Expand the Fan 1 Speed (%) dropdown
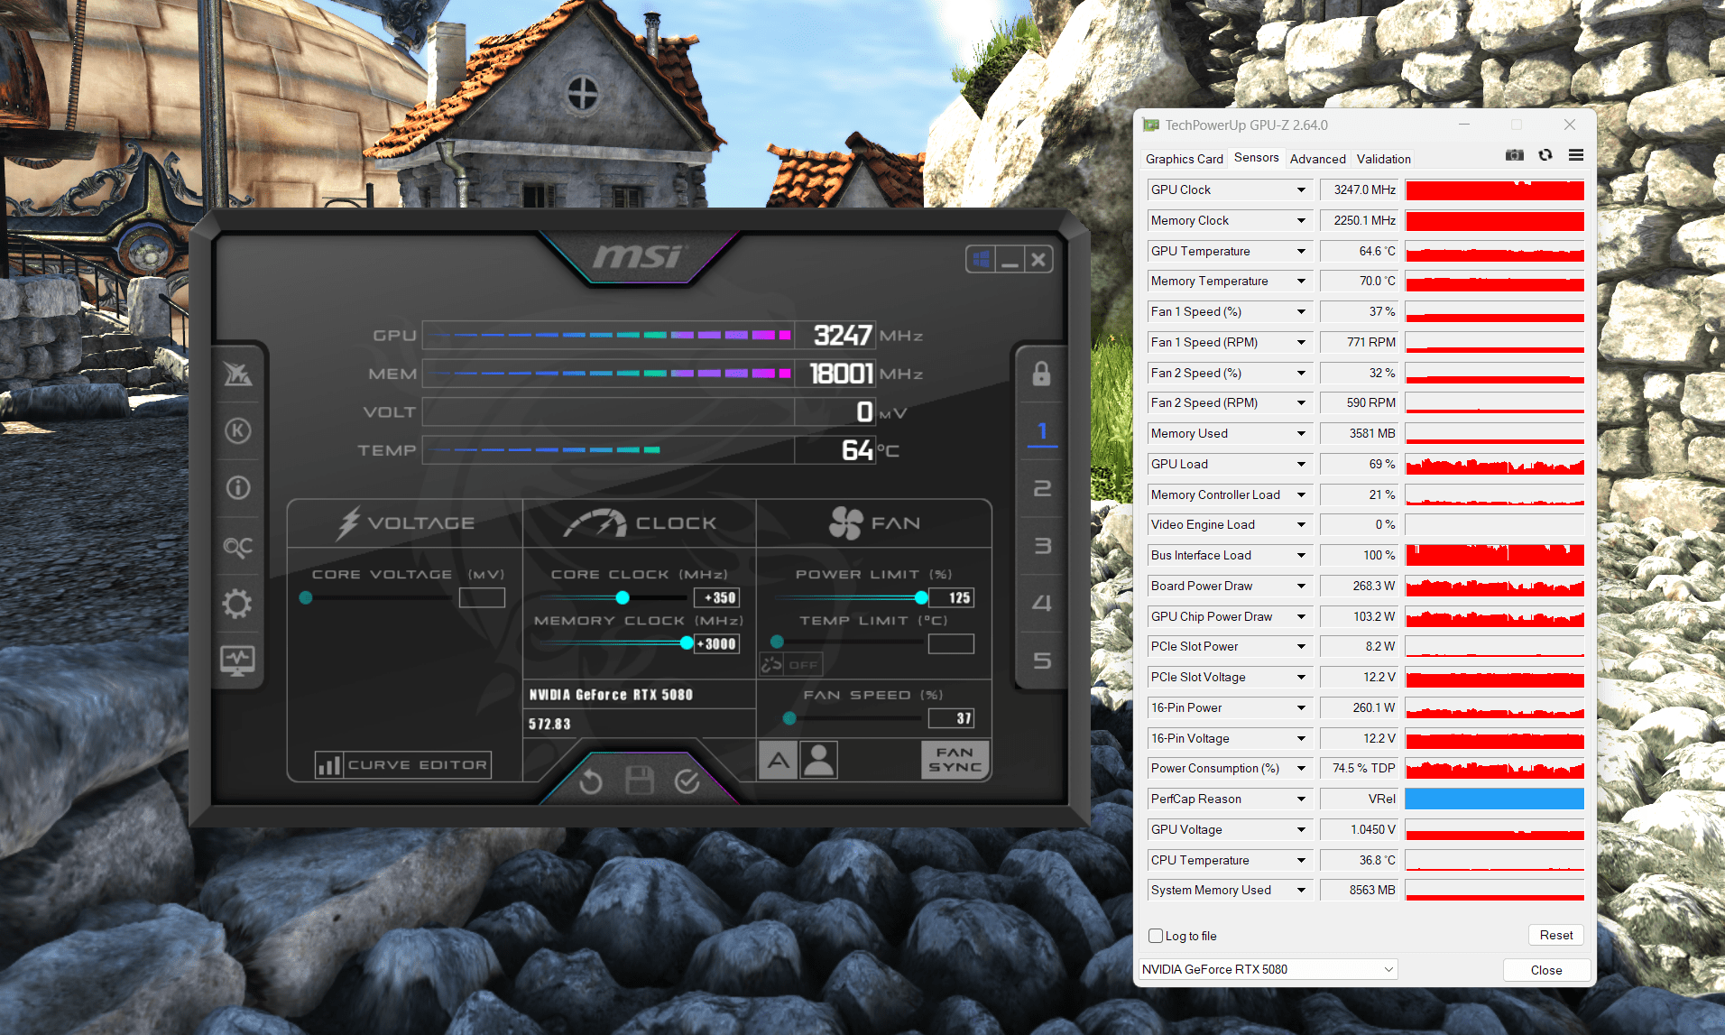 (1301, 312)
